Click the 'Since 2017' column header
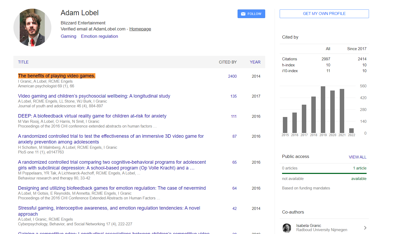 (357, 49)
